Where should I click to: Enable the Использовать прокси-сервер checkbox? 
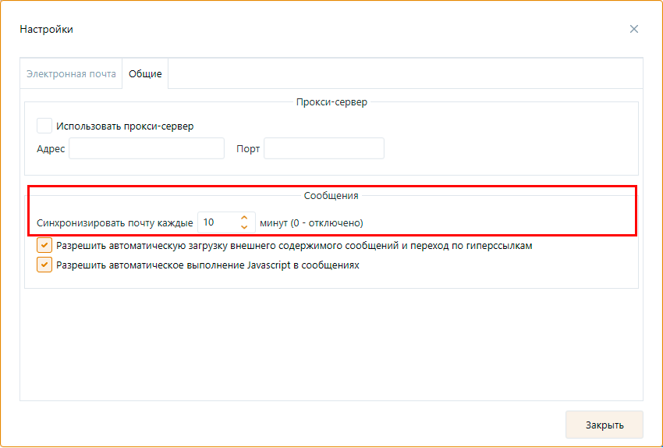[x=44, y=126]
